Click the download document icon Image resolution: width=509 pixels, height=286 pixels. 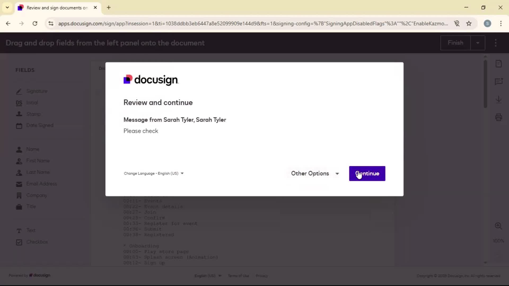coord(498,100)
